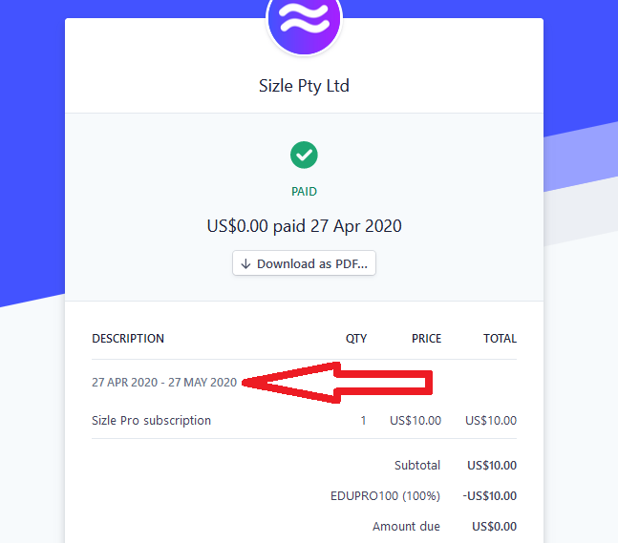Screen dimensions: 618x543
Task: Click the Subtotal amount US$10.00
Action: 492,466
